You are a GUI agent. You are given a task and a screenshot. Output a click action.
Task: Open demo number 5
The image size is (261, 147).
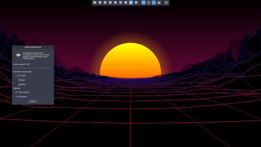click(x=115, y=2)
